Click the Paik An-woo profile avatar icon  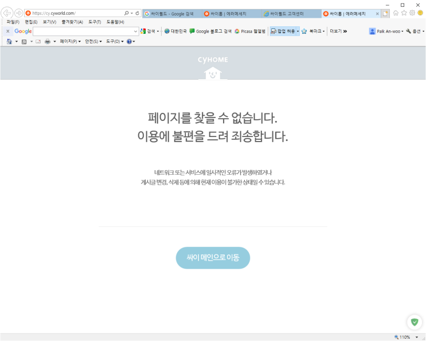[372, 32]
